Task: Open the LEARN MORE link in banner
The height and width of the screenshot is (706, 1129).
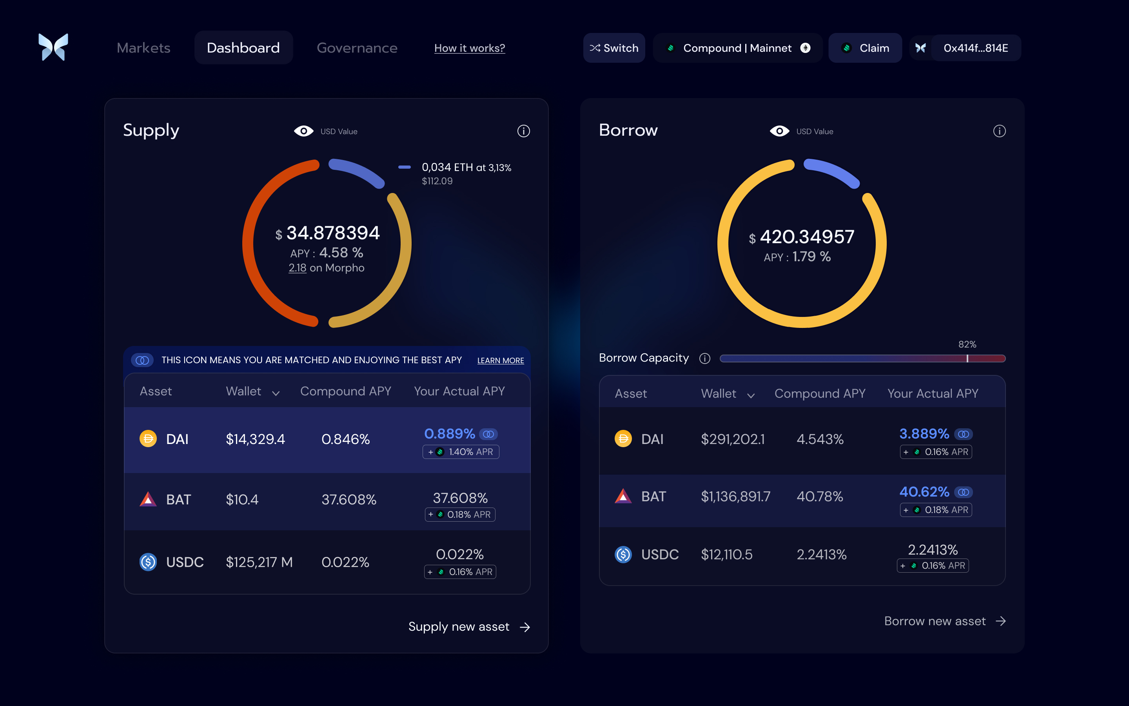Action: click(x=500, y=360)
